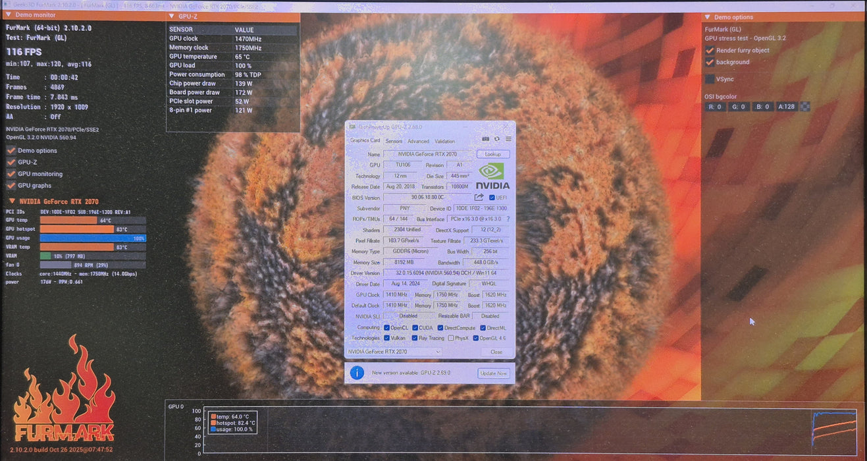The image size is (867, 461).
Task: Click the GPU usage 100% blue bar
Action: [93, 238]
